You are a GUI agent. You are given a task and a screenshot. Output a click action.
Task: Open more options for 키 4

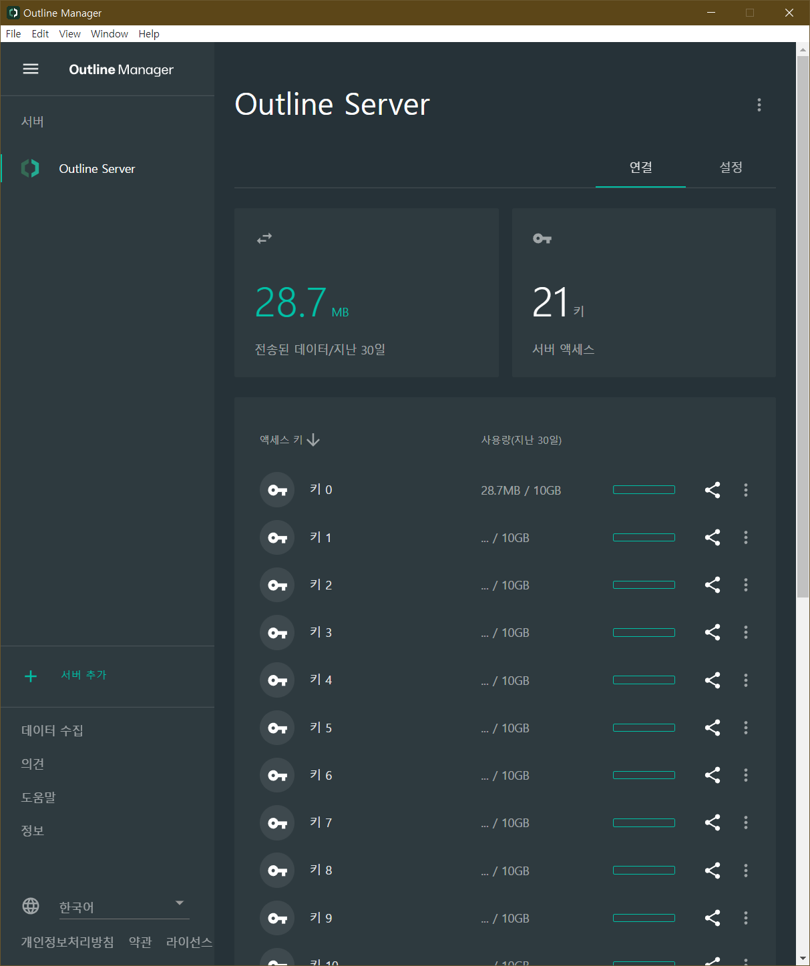(x=746, y=680)
